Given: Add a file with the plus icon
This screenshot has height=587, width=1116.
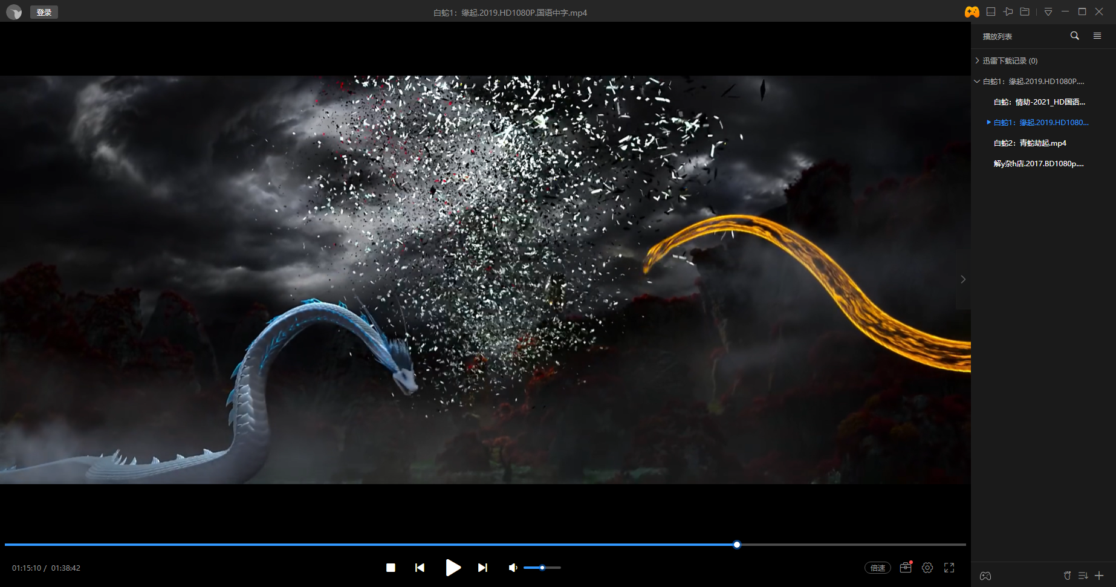Looking at the screenshot, I should [x=1099, y=576].
